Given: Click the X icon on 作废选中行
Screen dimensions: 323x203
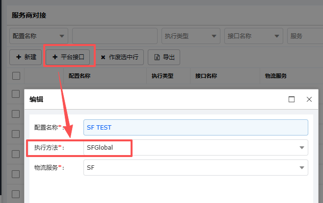Looking at the screenshot, I should point(103,57).
